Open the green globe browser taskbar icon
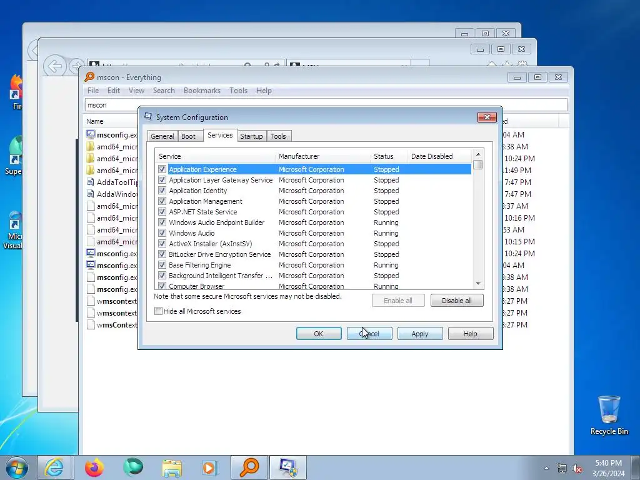The height and width of the screenshot is (480, 640). (x=133, y=467)
